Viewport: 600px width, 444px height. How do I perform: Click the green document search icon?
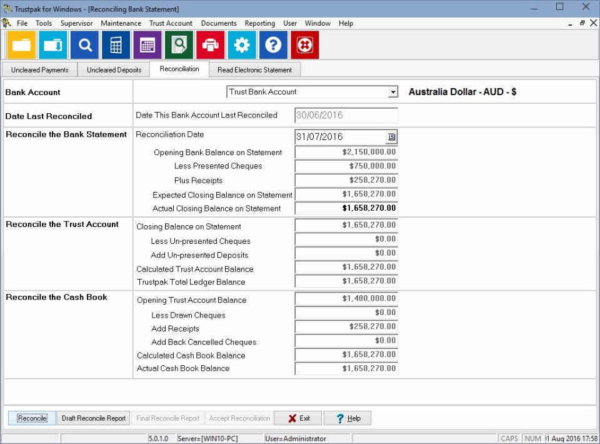tap(179, 45)
